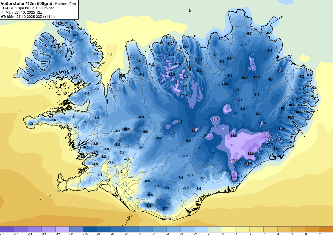
Task: Click the -1.0 temperature value
Action: (120, 171)
